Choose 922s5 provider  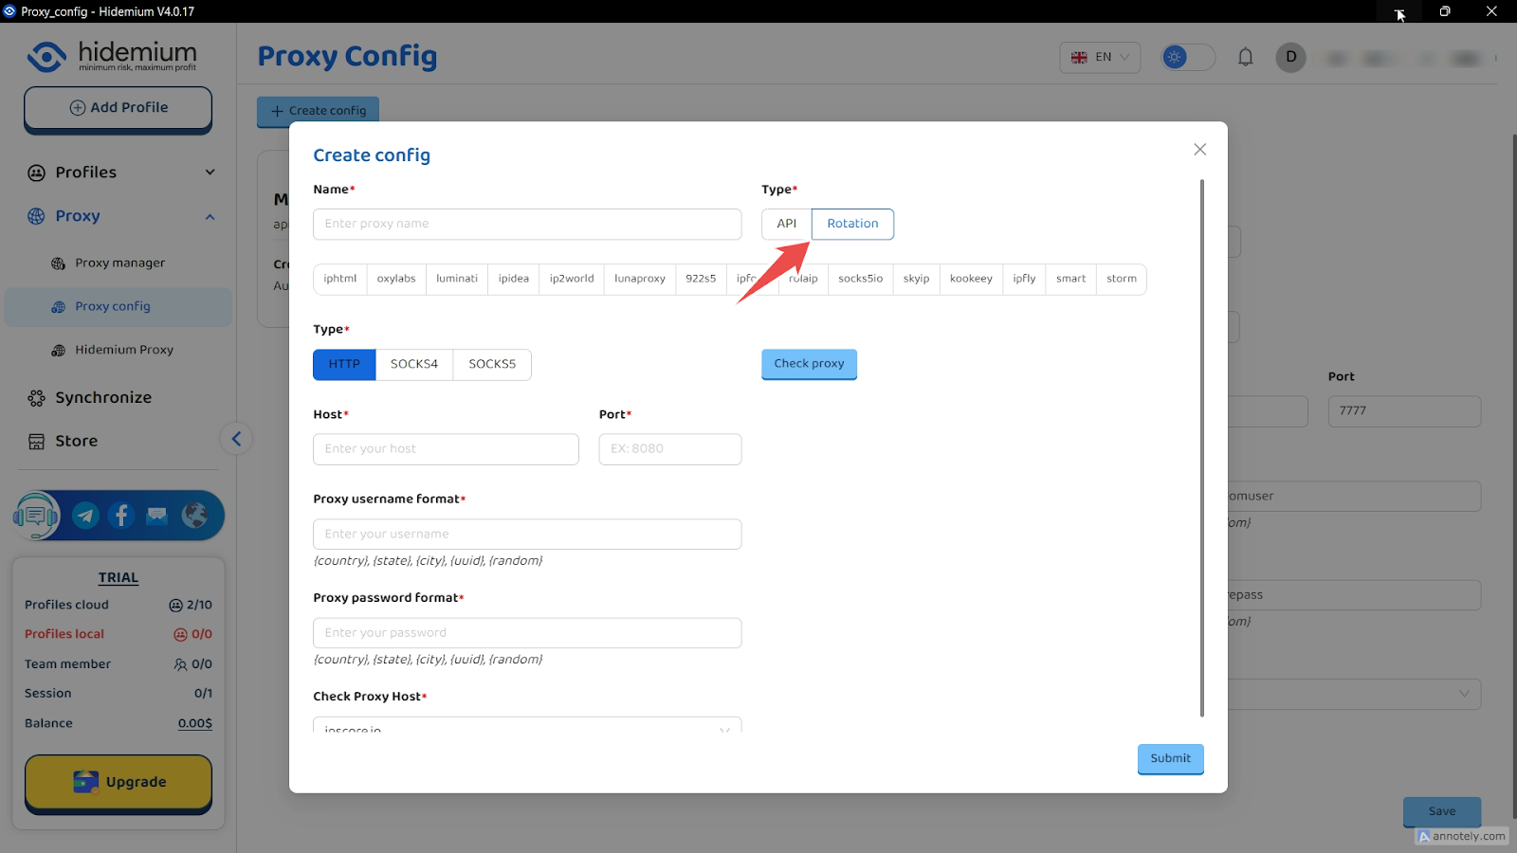[x=701, y=279]
